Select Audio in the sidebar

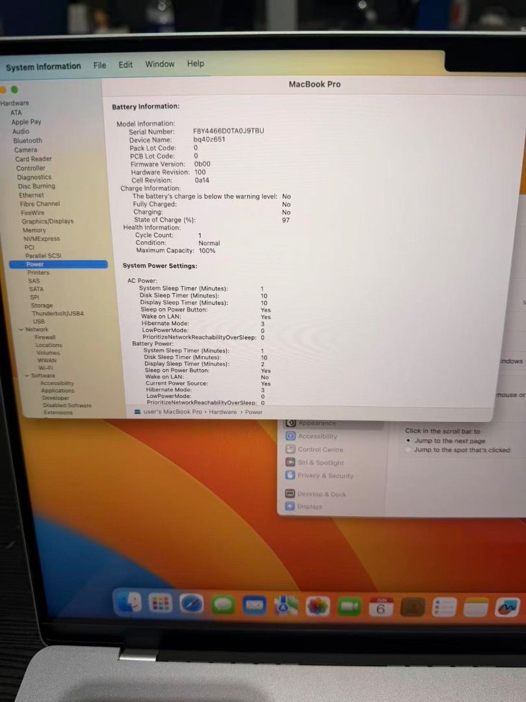(21, 131)
